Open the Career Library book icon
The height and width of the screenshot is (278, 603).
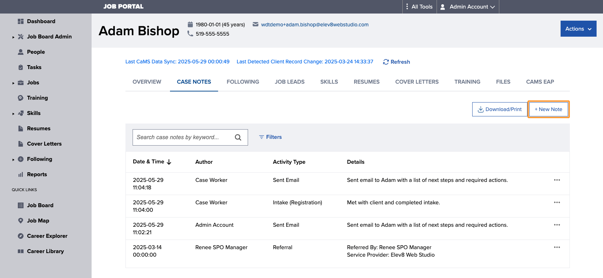tap(21, 251)
